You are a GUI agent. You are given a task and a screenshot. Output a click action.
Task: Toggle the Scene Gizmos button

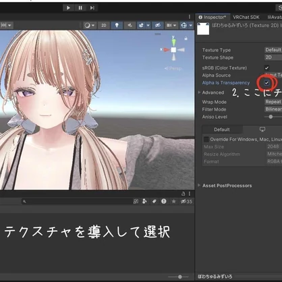(184, 26)
